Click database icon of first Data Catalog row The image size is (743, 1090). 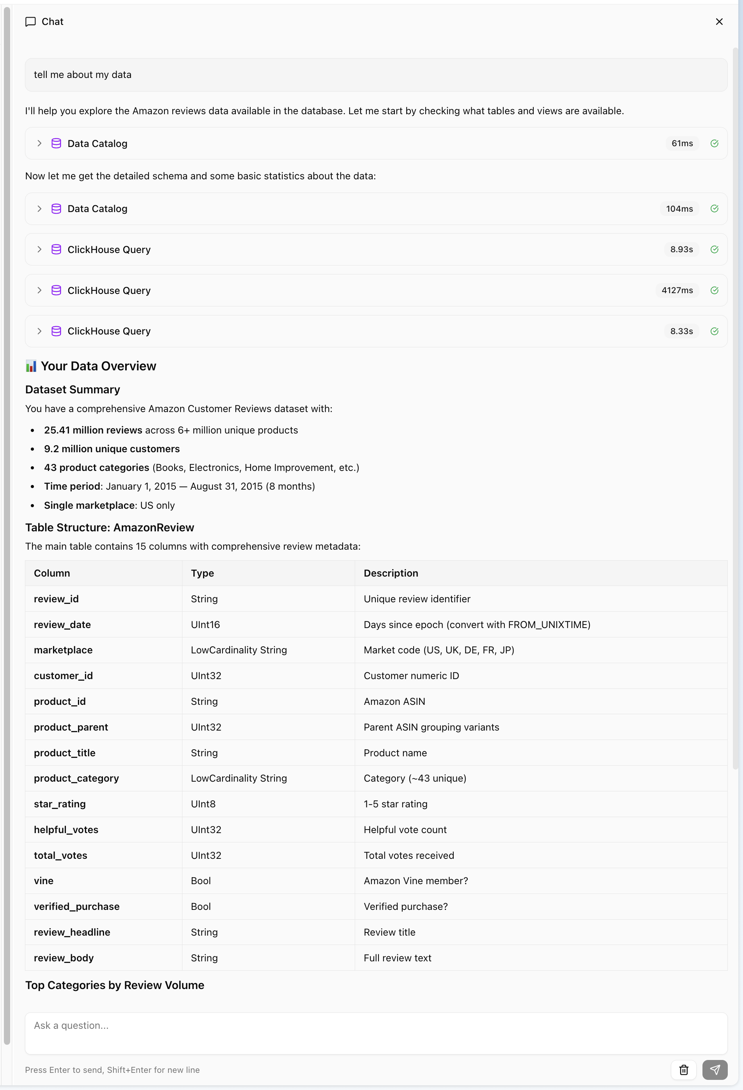[x=56, y=143]
